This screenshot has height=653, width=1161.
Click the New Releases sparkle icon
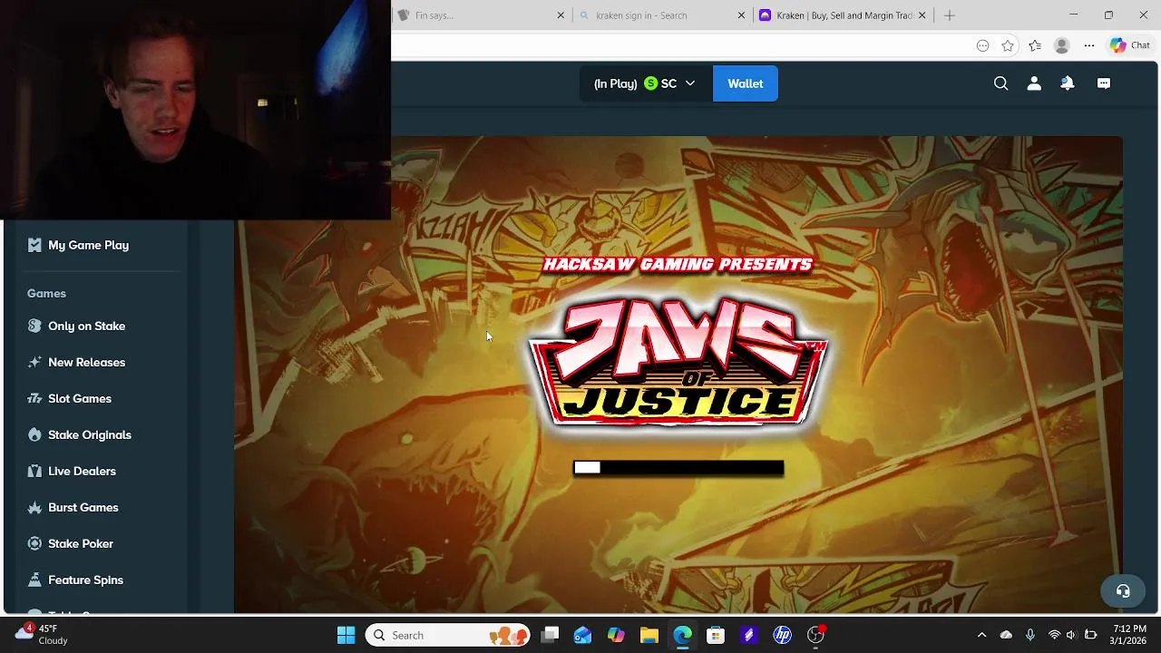34,362
